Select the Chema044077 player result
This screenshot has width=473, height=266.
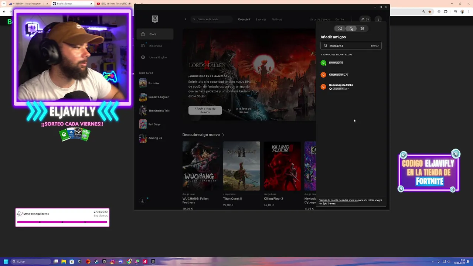351,75
